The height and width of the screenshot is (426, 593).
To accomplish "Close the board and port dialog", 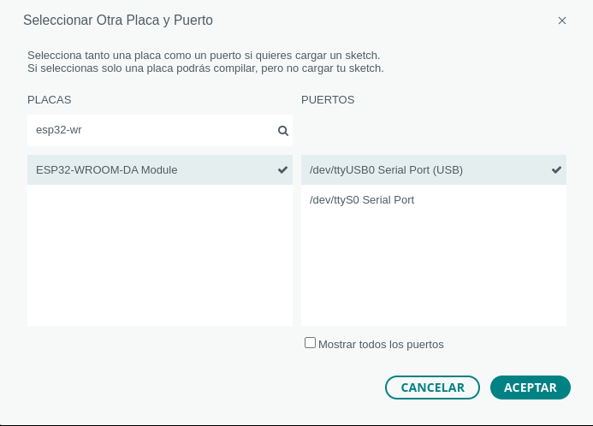I will click(562, 21).
